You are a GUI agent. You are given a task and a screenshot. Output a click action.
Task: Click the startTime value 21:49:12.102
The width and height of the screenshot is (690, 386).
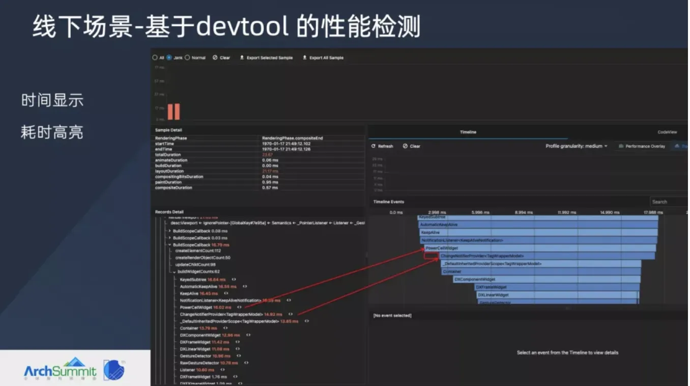pyautogui.click(x=286, y=144)
